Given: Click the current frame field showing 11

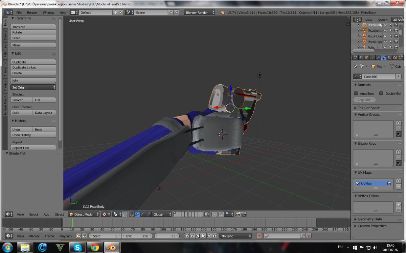Looking at the screenshot, I should (167, 236).
